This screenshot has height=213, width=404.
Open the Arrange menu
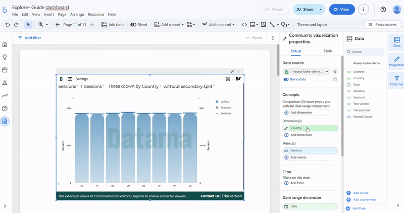(x=77, y=15)
